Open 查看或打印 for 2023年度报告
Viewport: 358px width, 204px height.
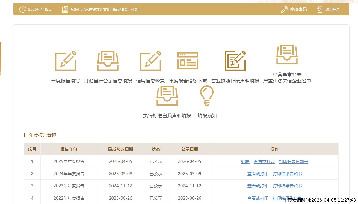pos(258,186)
